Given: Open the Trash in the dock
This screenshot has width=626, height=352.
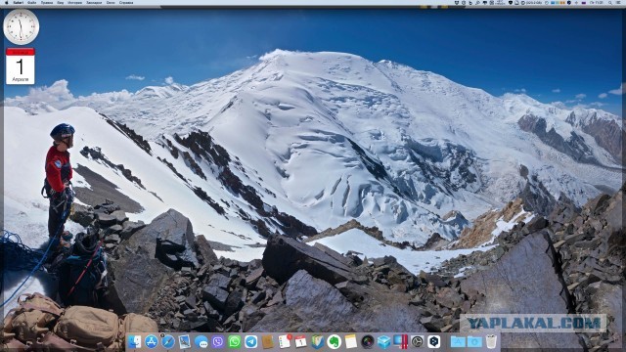Looking at the screenshot, I should (x=491, y=341).
